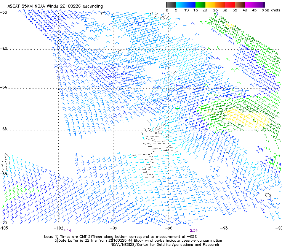Click the magenta 40-45 knots legend swatch
Image resolution: width=282 pixels, height=247 pixels.
250,5
